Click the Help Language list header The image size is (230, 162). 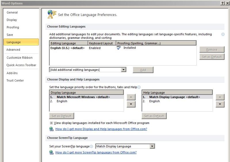pos(177,93)
